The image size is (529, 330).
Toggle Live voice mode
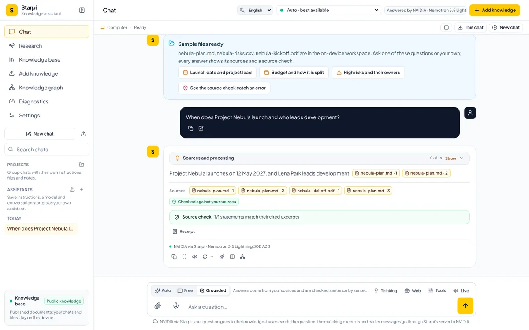(461, 291)
